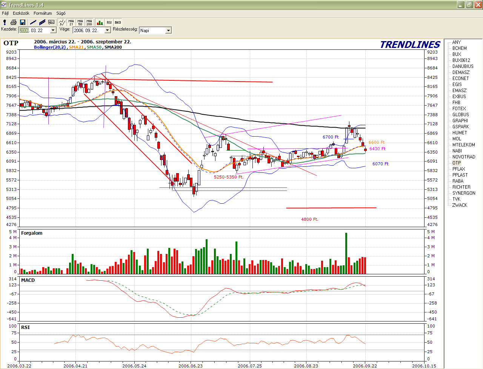Select MOL in the stock list
Viewport: 483px width, 369px height.
coord(457,139)
